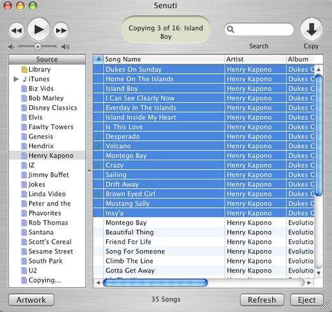Screen dimensions: 332x312
Task: Click the Artwork button
Action: click(31, 300)
